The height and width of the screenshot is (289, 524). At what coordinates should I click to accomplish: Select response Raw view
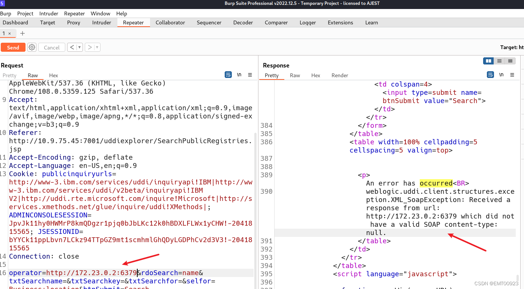coord(295,75)
